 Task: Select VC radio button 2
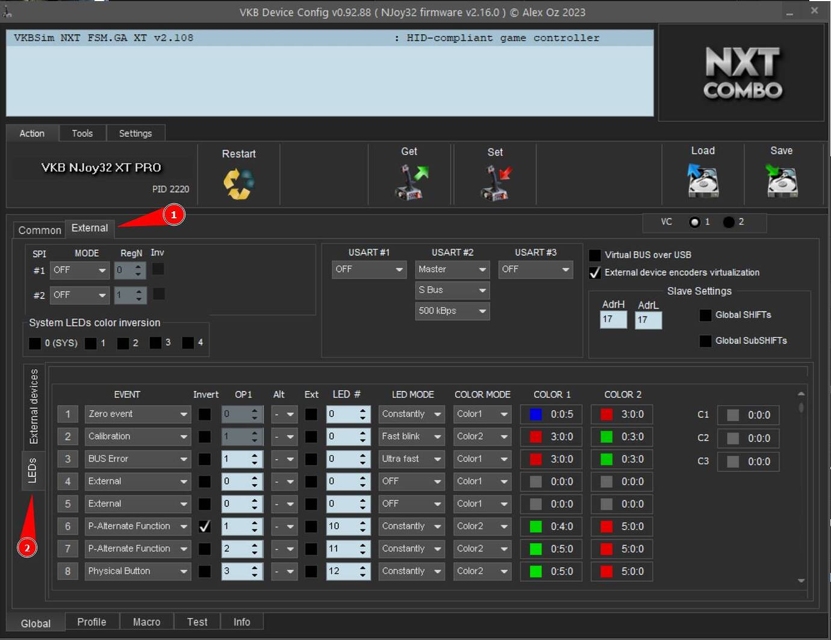(x=728, y=222)
